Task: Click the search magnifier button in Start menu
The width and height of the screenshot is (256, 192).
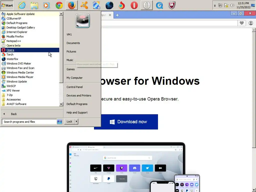Action: click(59, 122)
